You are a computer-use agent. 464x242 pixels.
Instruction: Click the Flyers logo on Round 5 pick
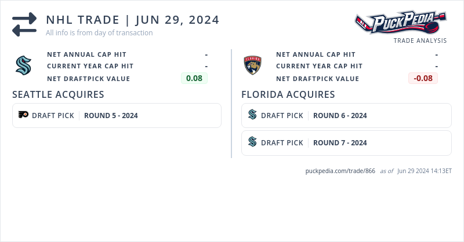[23, 115]
